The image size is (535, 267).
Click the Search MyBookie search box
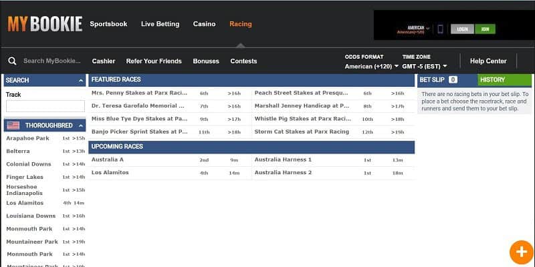click(52, 61)
